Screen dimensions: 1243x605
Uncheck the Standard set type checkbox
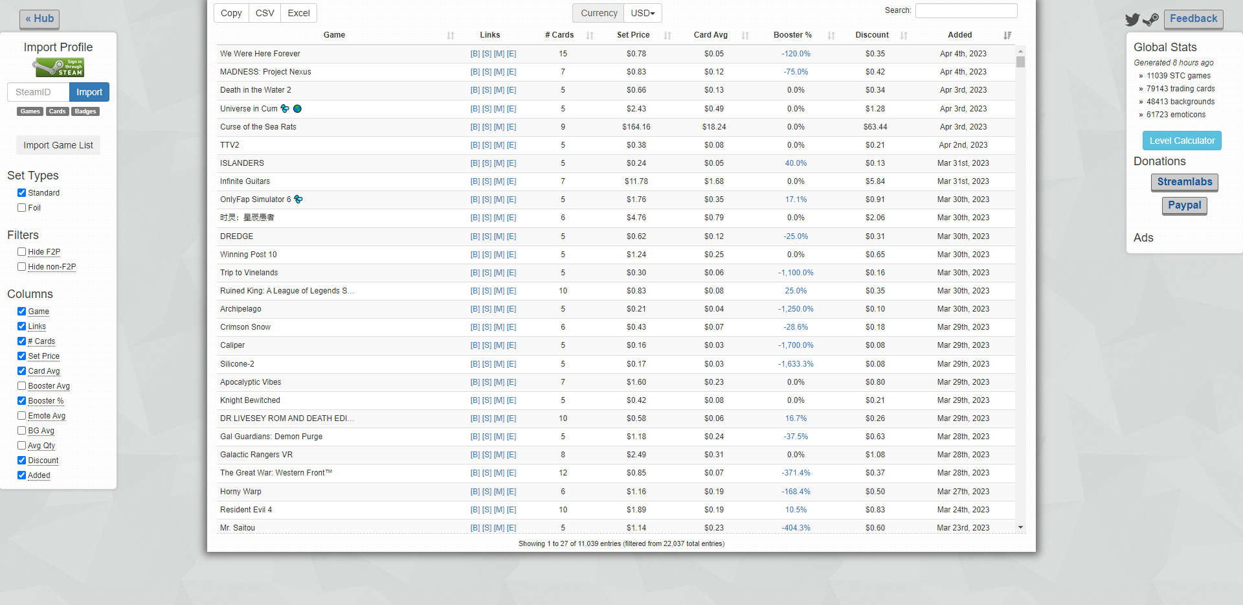22,192
